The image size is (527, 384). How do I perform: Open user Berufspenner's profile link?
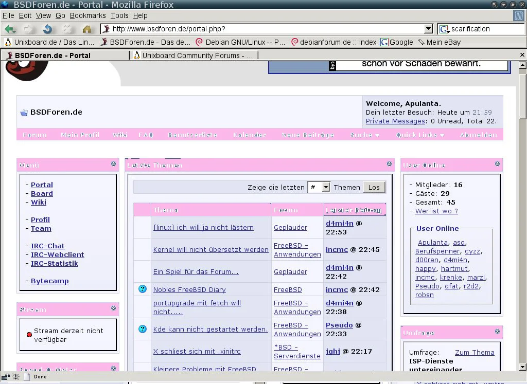(437, 251)
